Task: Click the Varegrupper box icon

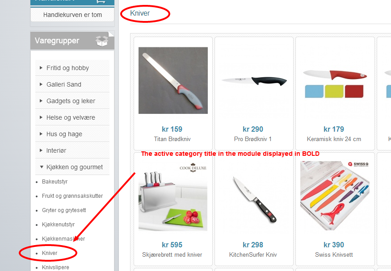Action: pyautogui.click(x=102, y=41)
